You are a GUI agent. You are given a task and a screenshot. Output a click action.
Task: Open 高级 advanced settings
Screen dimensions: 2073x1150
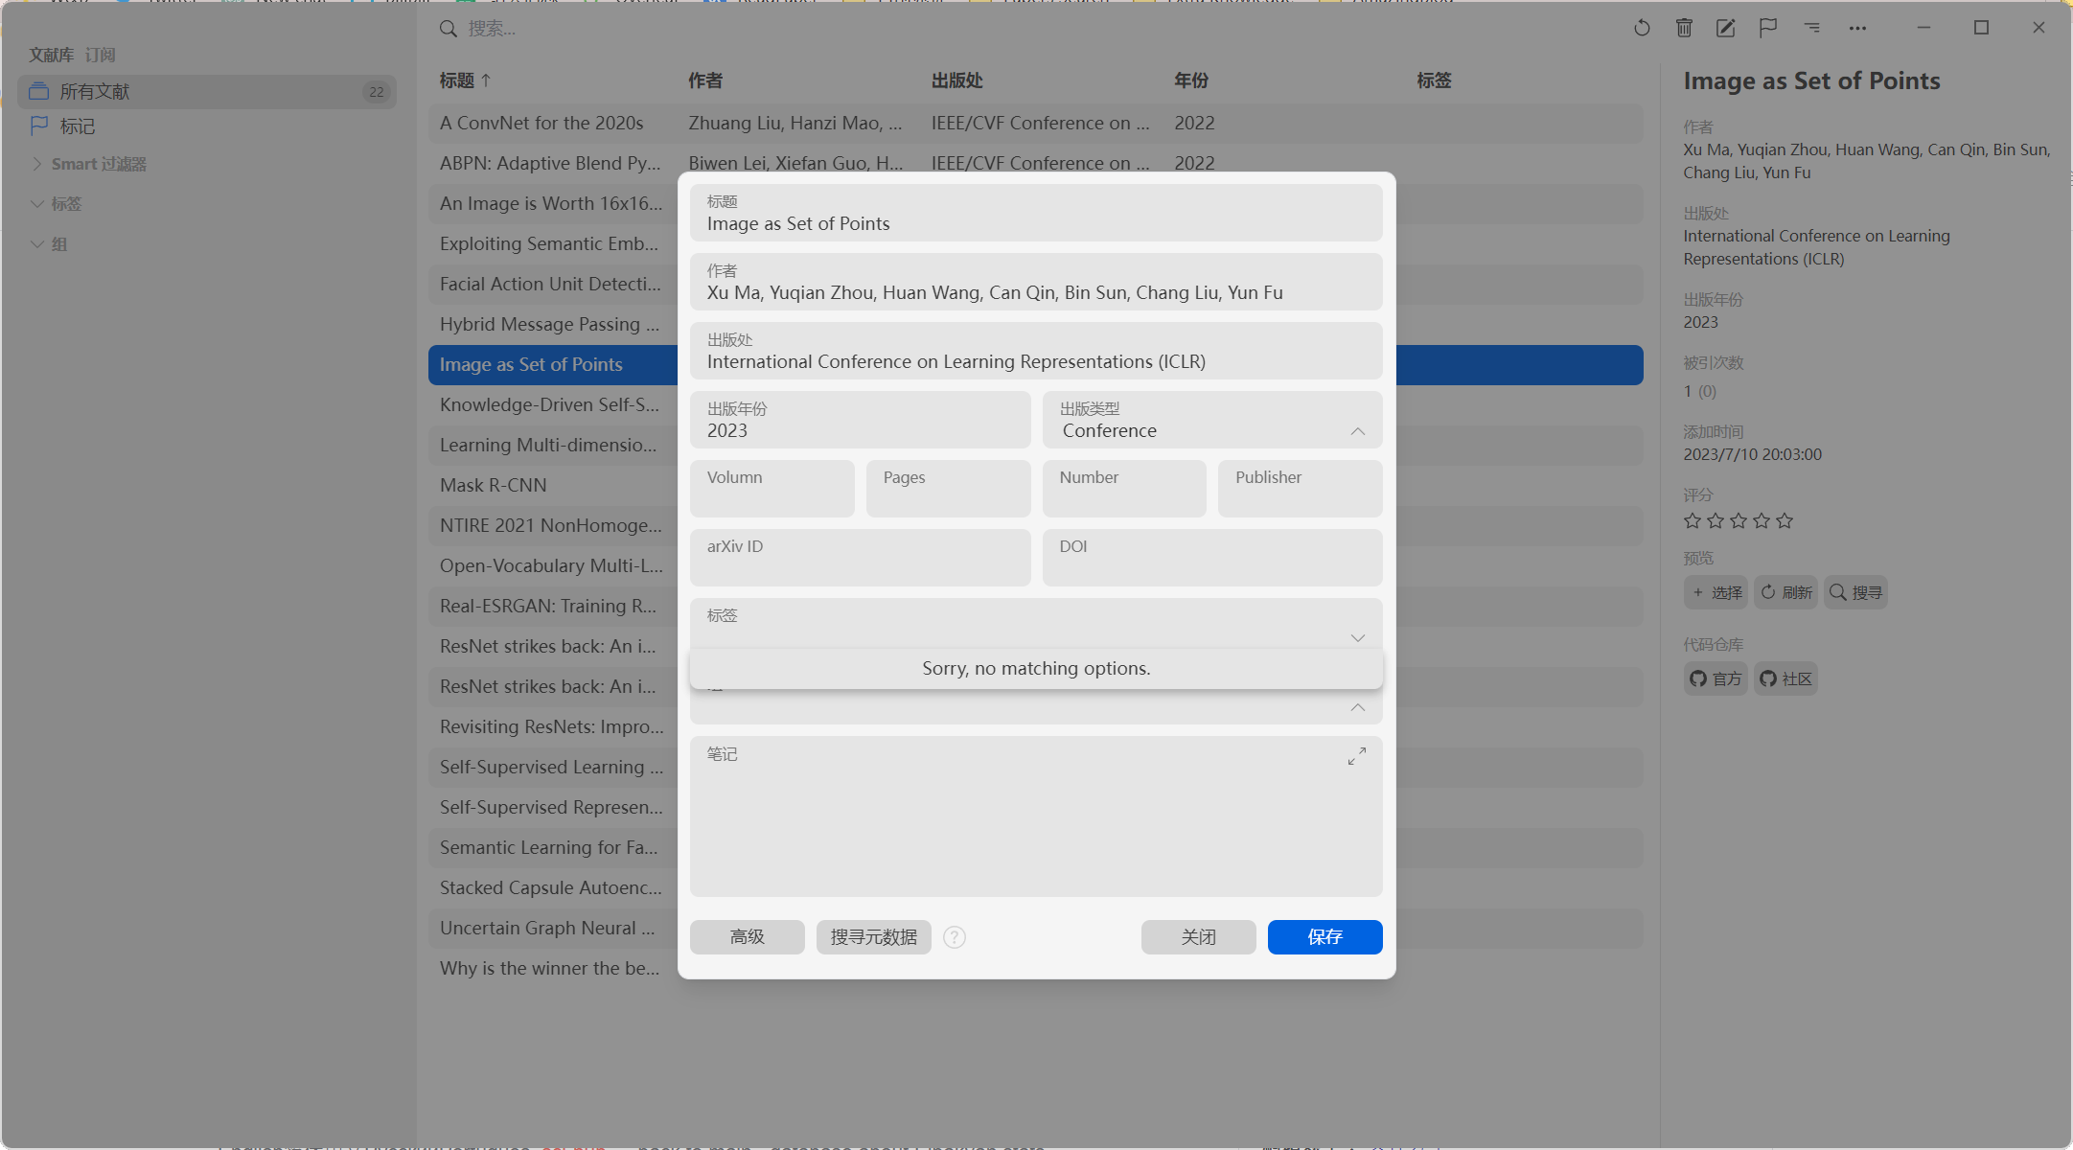coord(747,936)
